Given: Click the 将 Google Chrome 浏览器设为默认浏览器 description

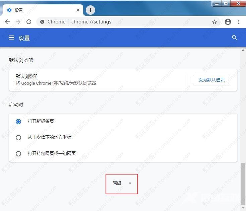Looking at the screenshot, I should click(x=56, y=83).
